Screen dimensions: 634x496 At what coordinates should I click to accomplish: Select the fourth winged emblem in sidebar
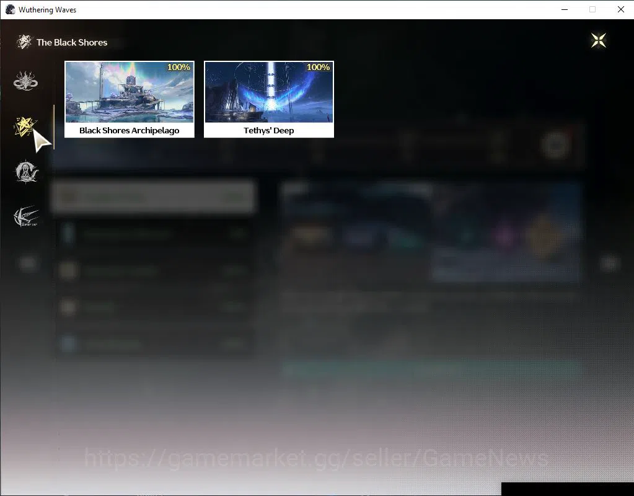pyautogui.click(x=26, y=216)
